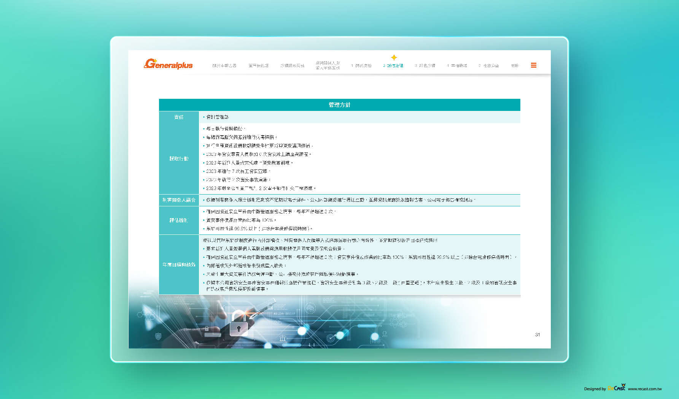This screenshot has width=679, height=399.
Task: Open the www.recast.com.tw link
Action: (645, 389)
